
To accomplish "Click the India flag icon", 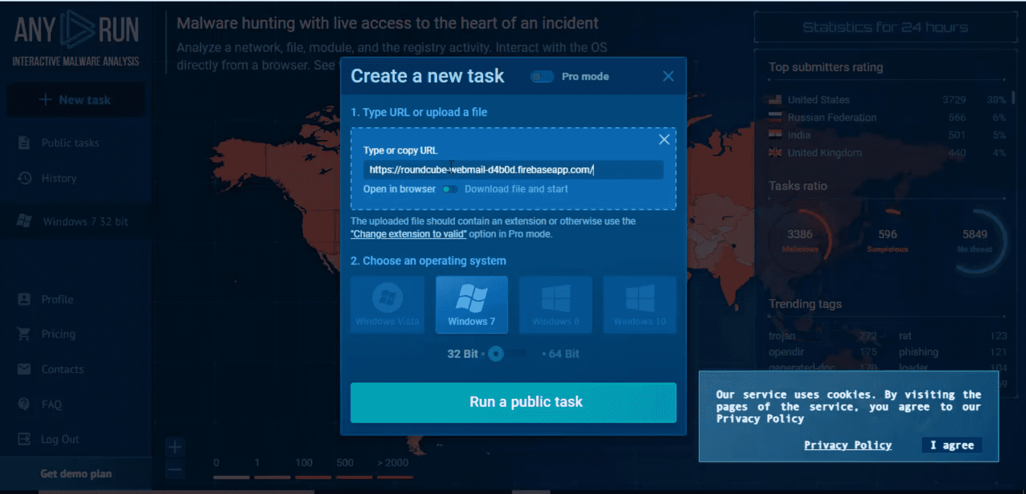I will point(775,135).
